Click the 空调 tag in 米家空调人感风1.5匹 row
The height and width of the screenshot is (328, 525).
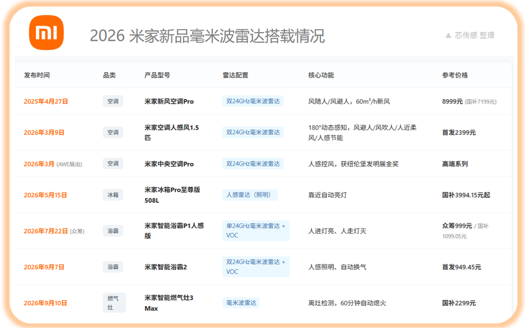113,132
